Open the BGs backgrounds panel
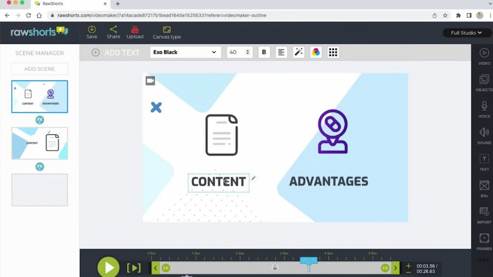493x277 pixels. [x=484, y=189]
